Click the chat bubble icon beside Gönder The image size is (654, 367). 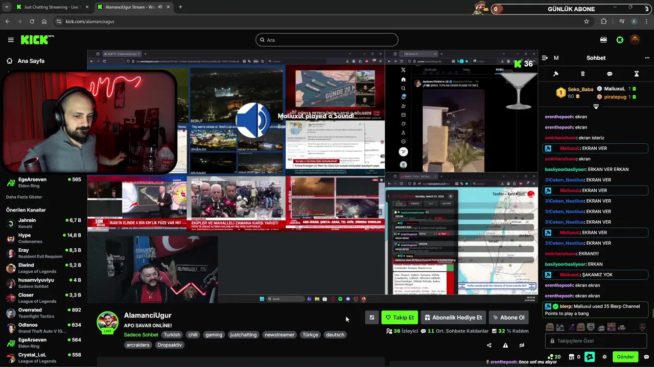click(646, 357)
